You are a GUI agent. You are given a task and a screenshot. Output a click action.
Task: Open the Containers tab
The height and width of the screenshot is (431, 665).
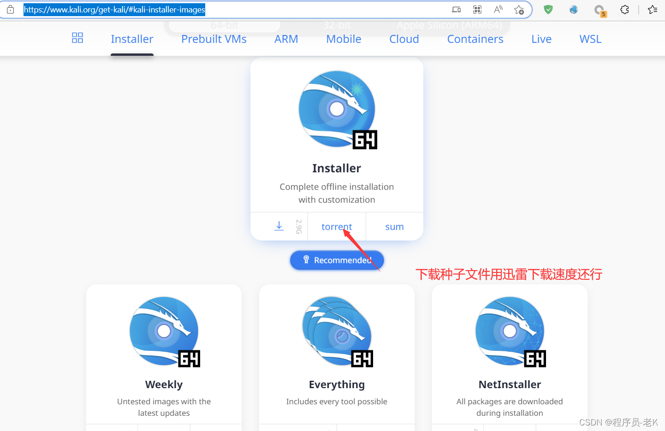475,39
